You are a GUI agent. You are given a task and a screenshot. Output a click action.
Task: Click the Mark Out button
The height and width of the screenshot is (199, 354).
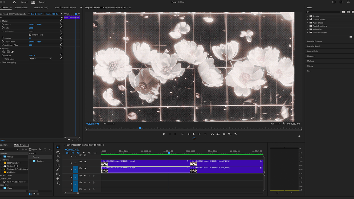175,134
